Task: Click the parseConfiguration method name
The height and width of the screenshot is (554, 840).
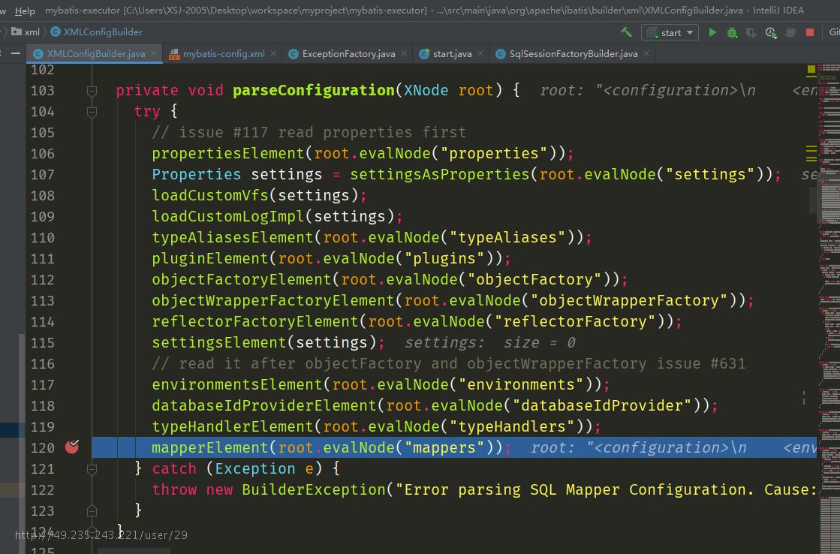Action: pos(314,90)
